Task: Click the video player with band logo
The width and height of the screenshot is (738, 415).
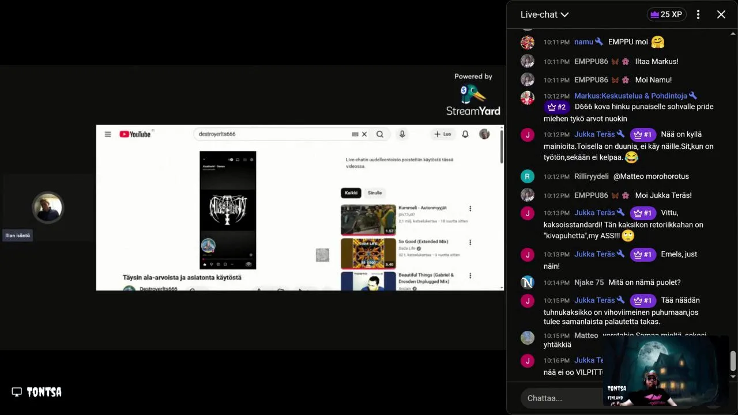Action: 228,210
